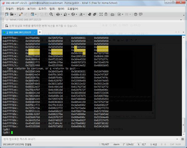
Task: Expand the Font dropdown arrow
Action: [x=84, y=14]
